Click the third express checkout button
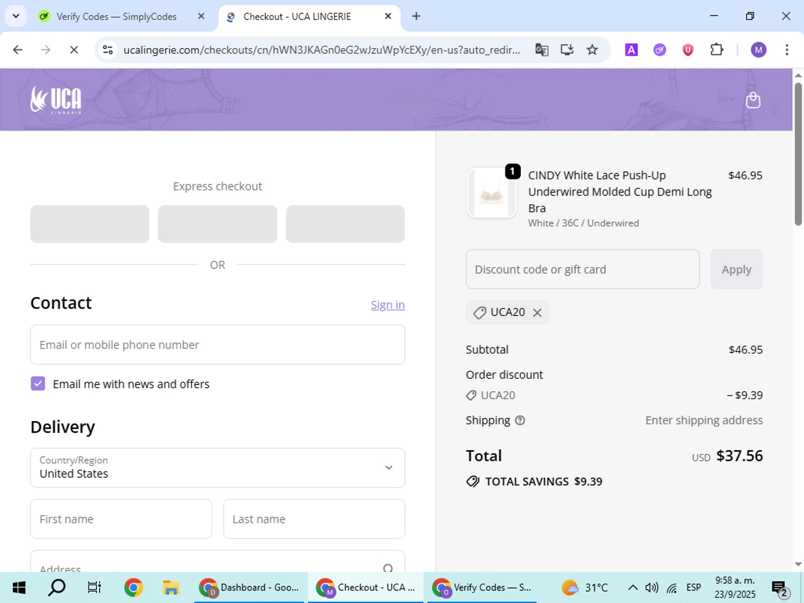804x603 pixels. [345, 224]
